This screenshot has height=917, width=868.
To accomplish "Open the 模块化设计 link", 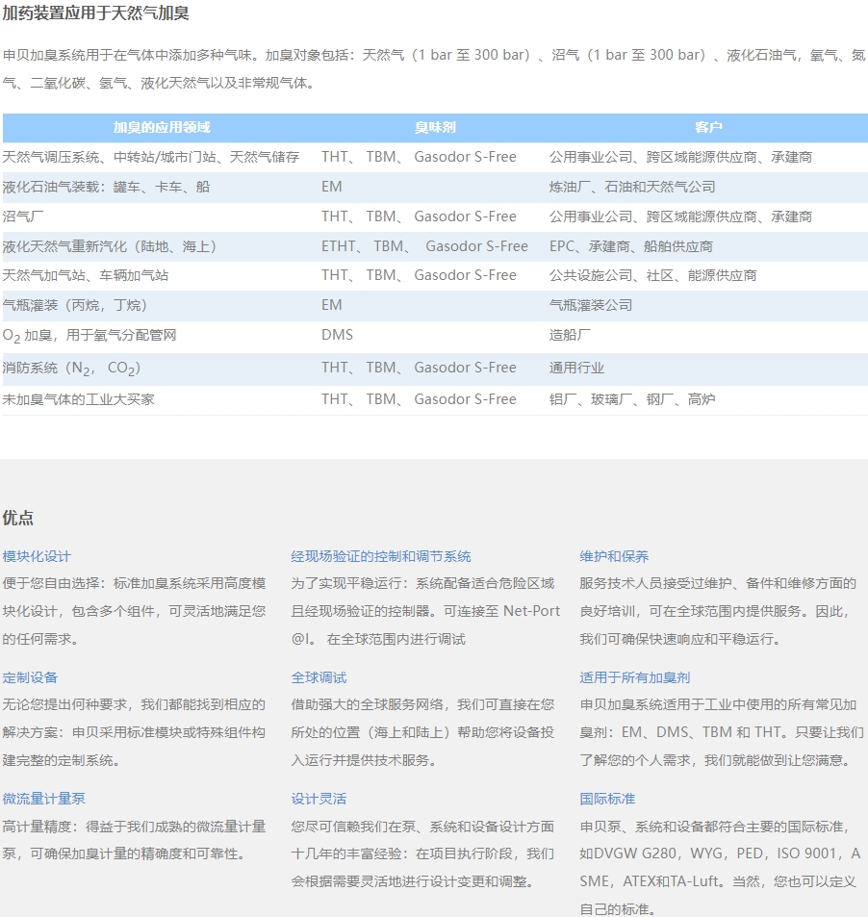I will pos(37,556).
